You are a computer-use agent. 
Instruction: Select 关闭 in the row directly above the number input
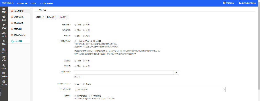coord(84,66)
